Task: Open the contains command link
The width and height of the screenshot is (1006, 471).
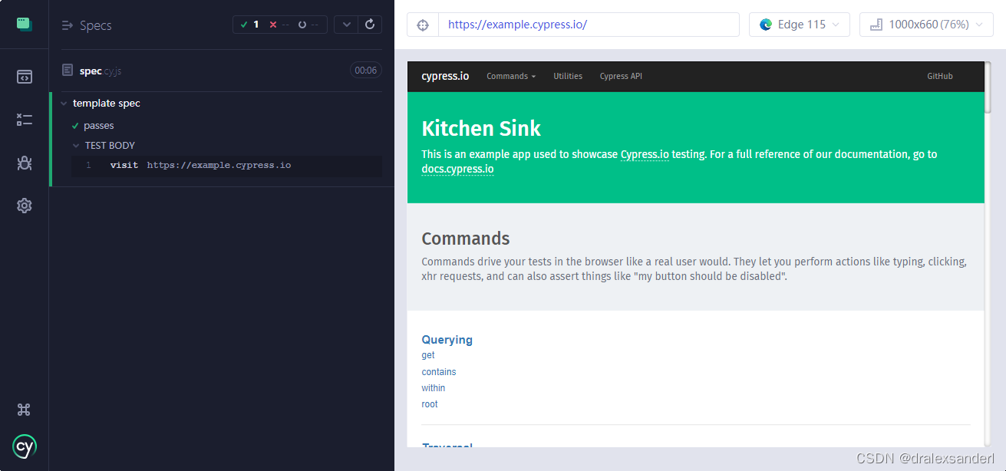Action: tap(439, 372)
